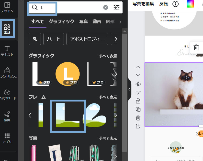The height and width of the screenshot is (161, 203).
Task: Show more category tabs with right chevron
Action: 120,22
